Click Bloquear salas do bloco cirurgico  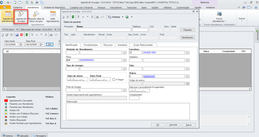coord(36,16)
